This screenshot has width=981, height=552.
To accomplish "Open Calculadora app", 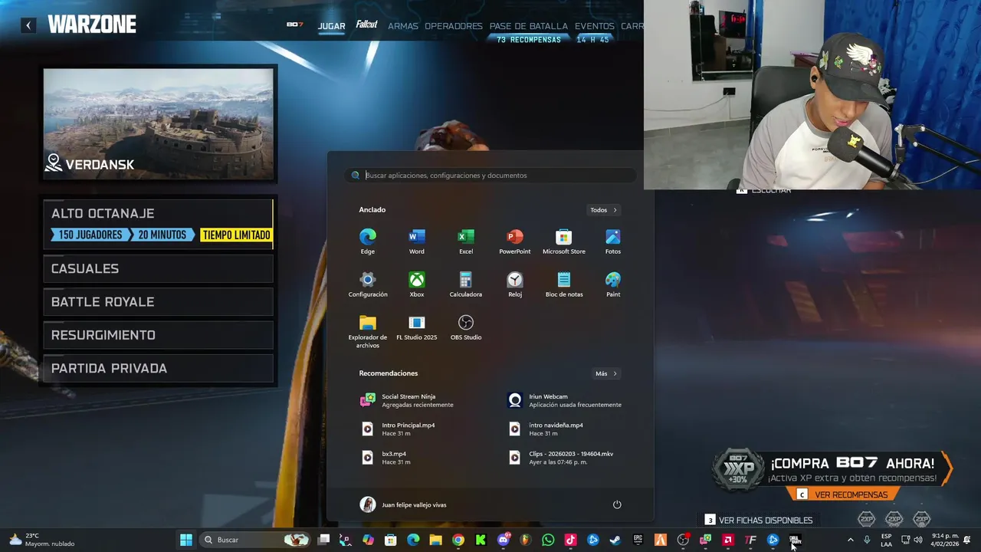I will (x=466, y=284).
